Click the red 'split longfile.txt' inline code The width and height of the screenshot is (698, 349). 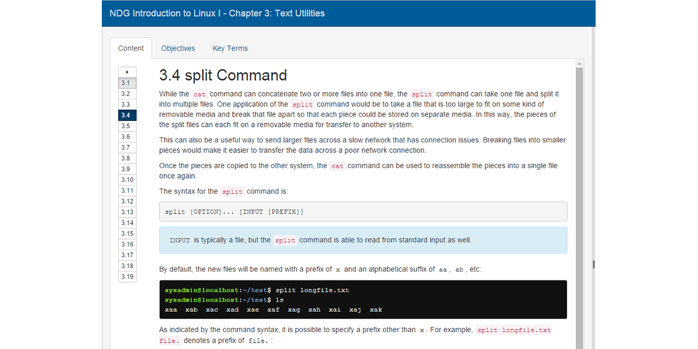coord(514,330)
